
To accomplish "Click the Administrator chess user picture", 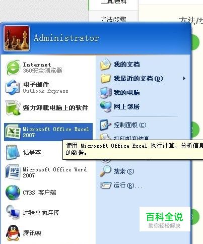I will pos(17,38).
